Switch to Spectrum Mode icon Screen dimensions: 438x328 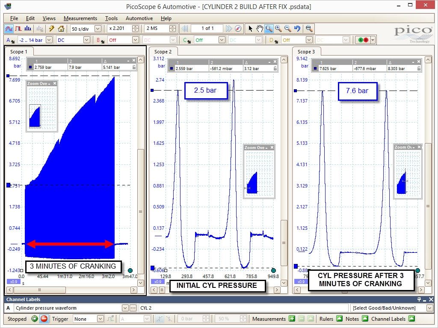pos(28,29)
